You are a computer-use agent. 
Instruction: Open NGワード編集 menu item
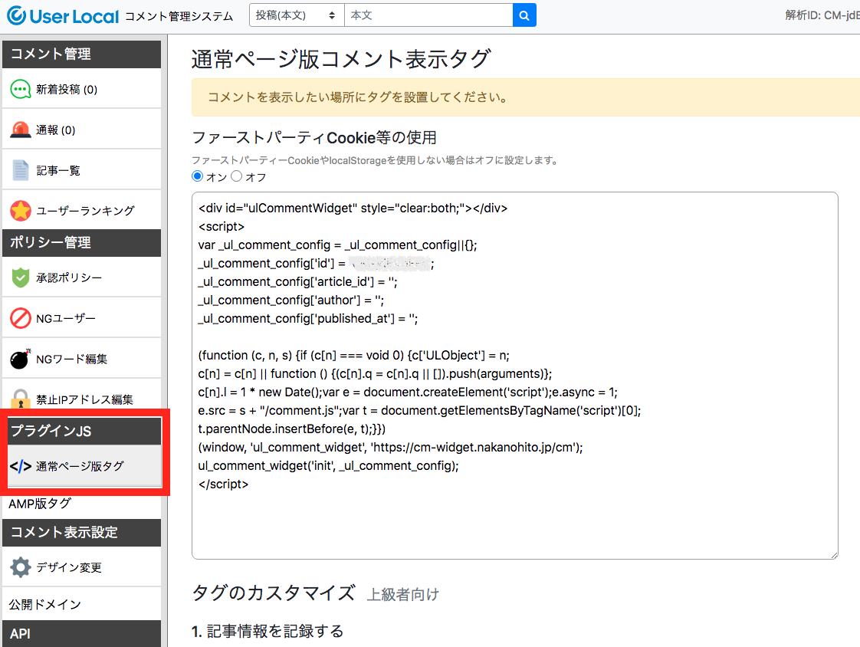point(82,359)
